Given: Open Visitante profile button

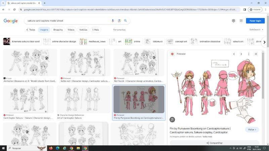Looking at the screenshot, I should [x=255, y=10].
